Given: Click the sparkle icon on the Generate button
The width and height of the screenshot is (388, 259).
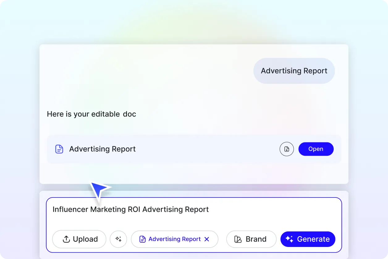Looking at the screenshot, I should click(x=289, y=239).
